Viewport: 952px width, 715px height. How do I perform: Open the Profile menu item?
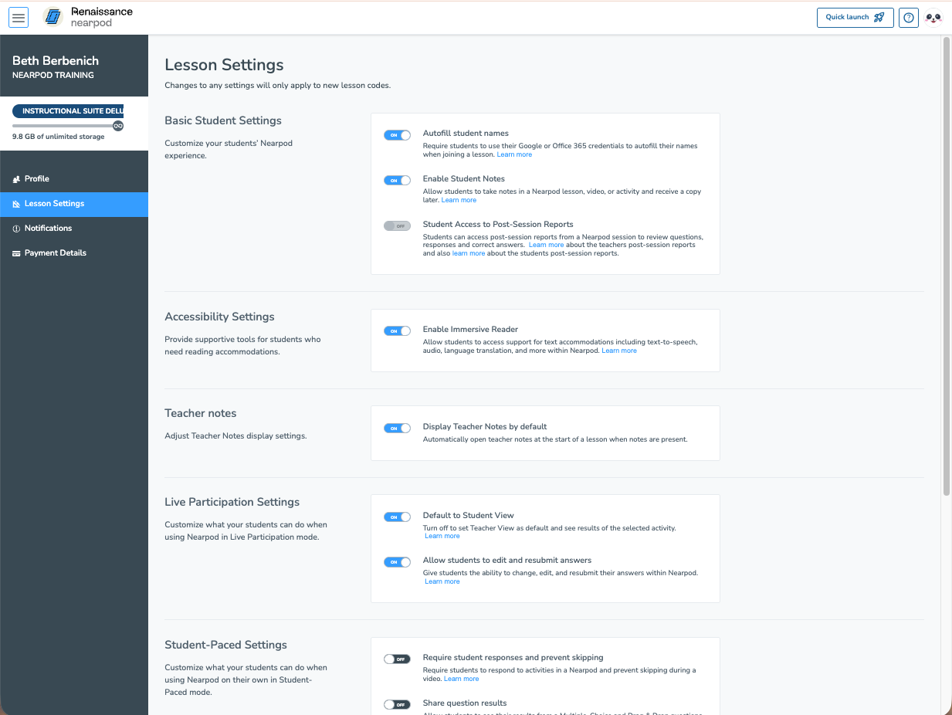click(74, 179)
